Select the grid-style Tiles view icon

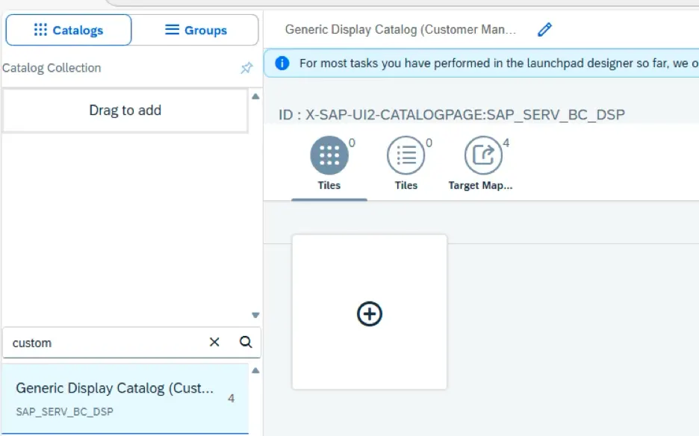coord(329,155)
